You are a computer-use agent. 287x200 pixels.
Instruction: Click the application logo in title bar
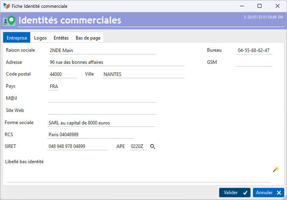click(6, 6)
